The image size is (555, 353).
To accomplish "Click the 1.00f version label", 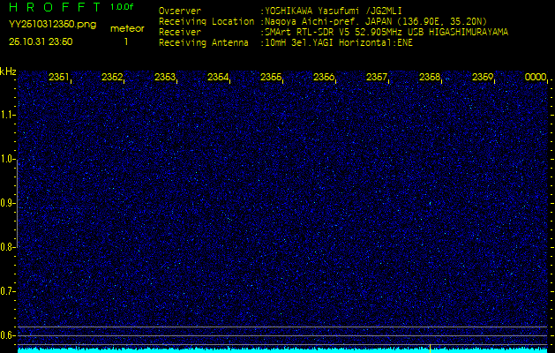I will (123, 7).
